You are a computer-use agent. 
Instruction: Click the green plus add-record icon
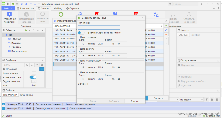point(166,26)
